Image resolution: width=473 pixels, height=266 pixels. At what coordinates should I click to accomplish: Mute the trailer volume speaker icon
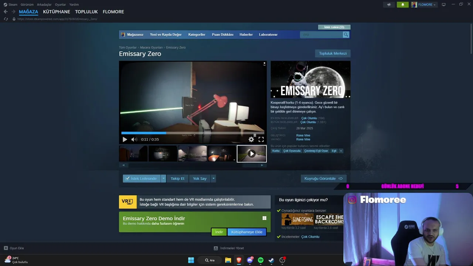(x=134, y=139)
